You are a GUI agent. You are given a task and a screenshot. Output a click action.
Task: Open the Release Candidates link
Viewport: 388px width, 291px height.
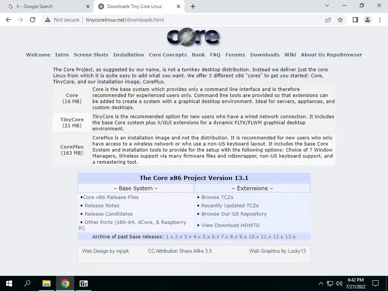pos(109,214)
